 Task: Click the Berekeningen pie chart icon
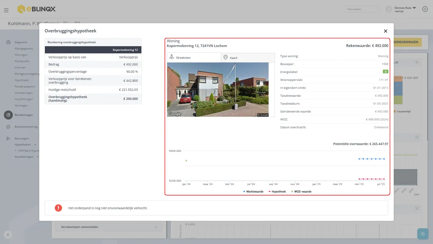point(8,115)
